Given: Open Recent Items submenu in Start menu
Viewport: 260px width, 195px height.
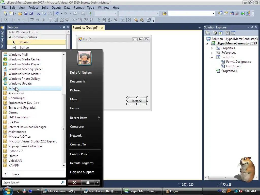Looking at the screenshot, I should 85,118.
